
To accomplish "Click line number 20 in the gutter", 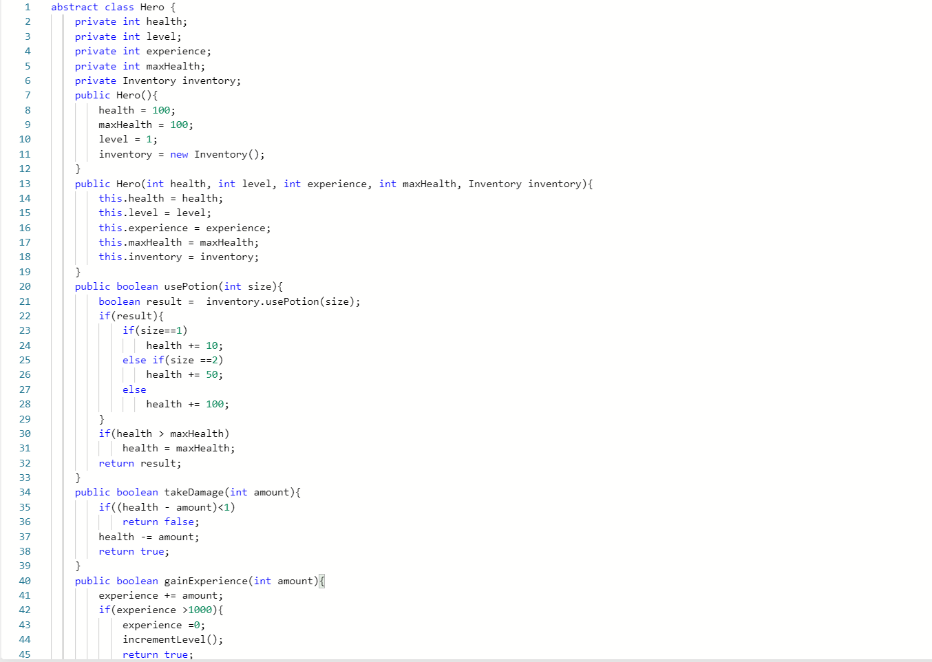I will (25, 286).
